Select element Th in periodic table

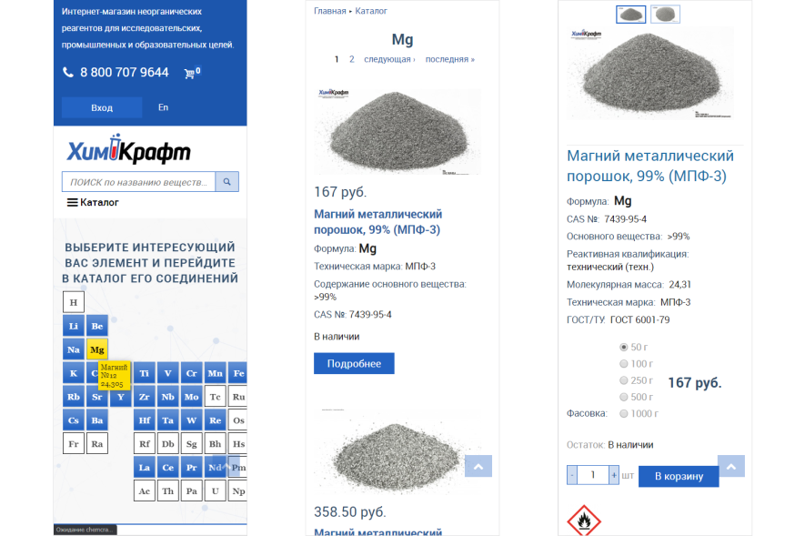pos(168,491)
